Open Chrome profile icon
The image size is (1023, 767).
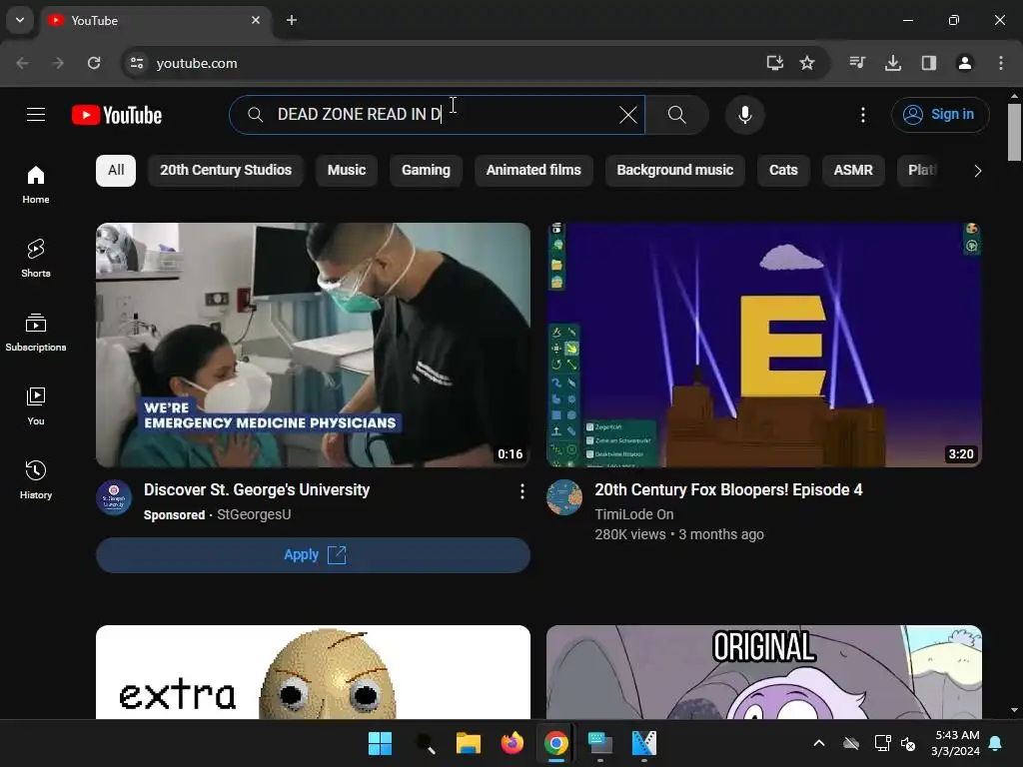[x=965, y=63]
